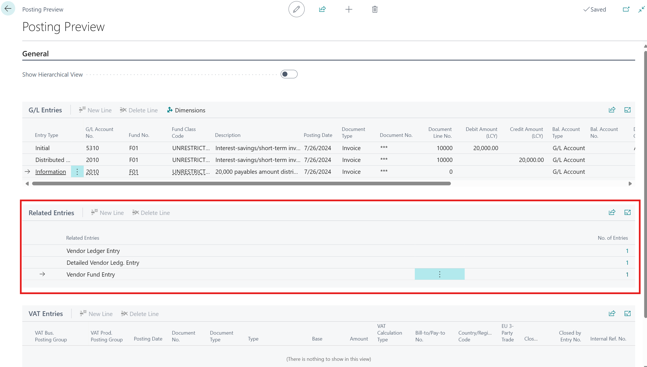The width and height of the screenshot is (647, 367).
Task: Collapse the General section header
Action: (x=36, y=54)
